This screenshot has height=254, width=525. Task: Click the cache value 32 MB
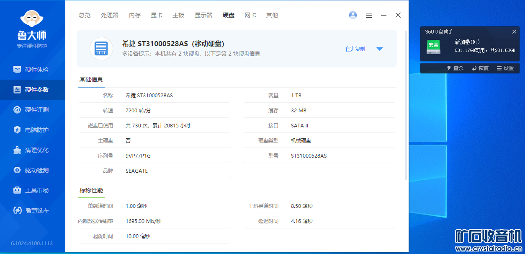tap(299, 111)
